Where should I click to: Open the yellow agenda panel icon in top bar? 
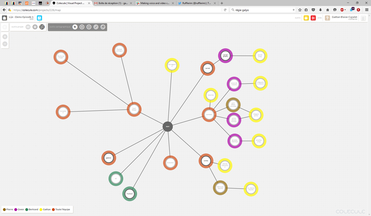point(306,18)
